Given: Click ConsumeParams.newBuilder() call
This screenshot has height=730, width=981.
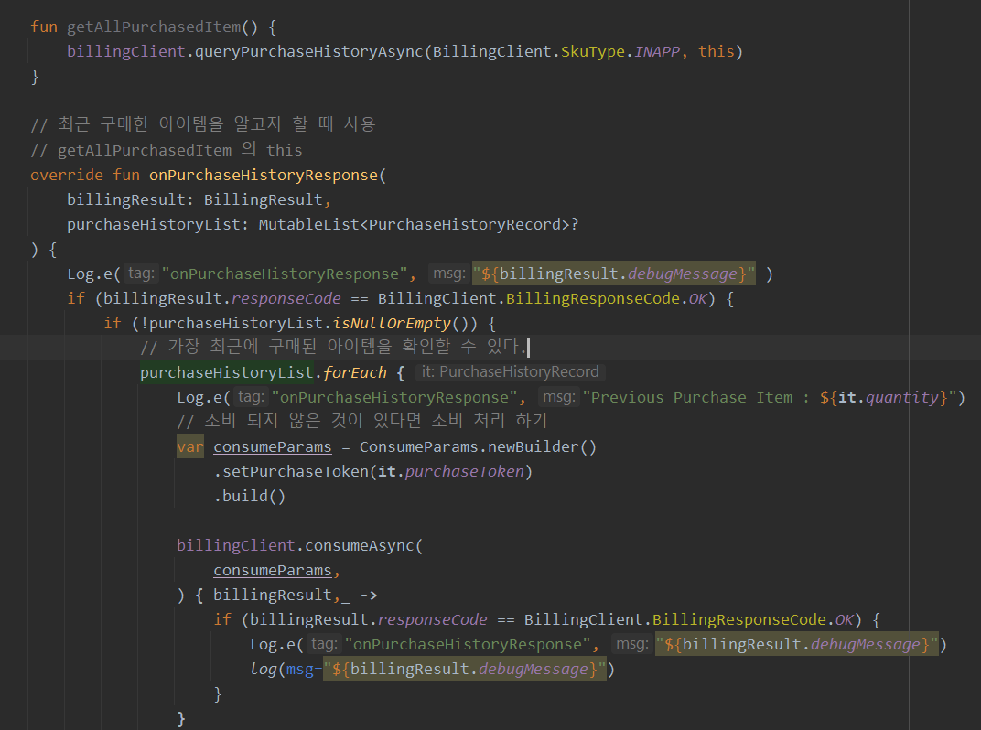Looking at the screenshot, I should [478, 446].
